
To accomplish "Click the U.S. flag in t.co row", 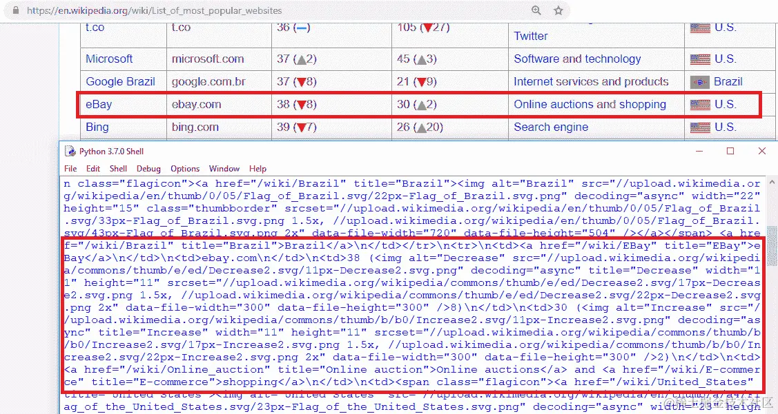I will click(x=700, y=28).
